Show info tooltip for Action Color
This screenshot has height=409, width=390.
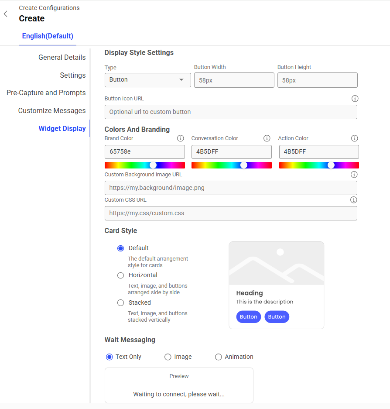354,138
